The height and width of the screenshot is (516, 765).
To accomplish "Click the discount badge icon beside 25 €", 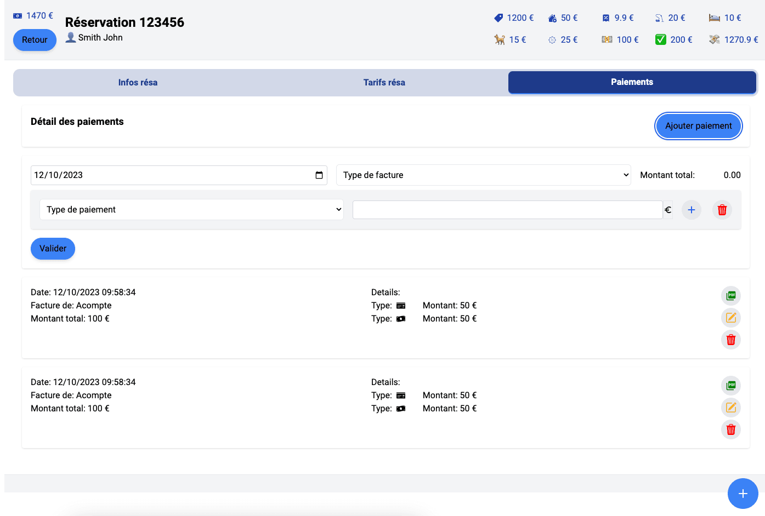I will 552,40.
